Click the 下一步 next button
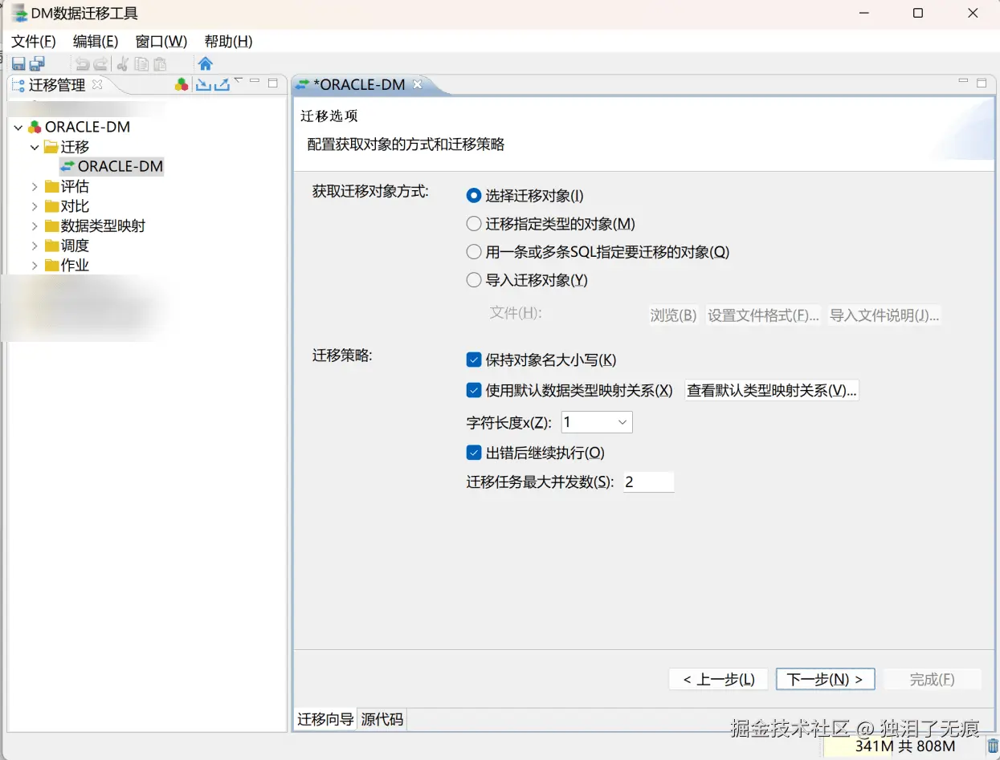The height and width of the screenshot is (760, 1000). click(826, 680)
